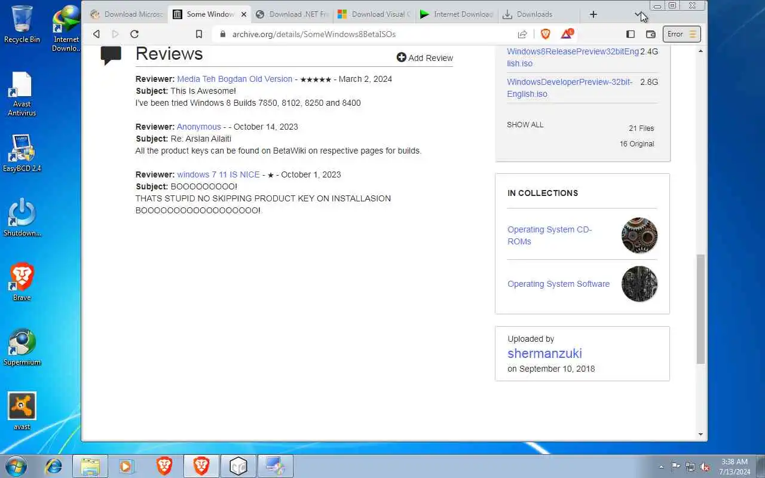Image resolution: width=765 pixels, height=478 pixels.
Task: Click the scrollbar down arrow
Action: click(700, 434)
